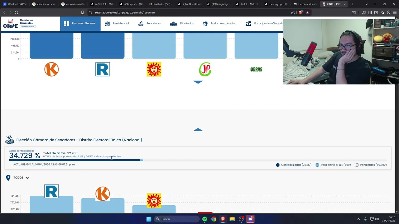
Task: Switch to Parlamento Andino section
Action: coord(219,23)
